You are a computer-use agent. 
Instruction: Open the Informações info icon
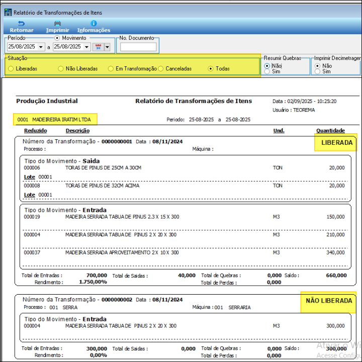point(94,23)
